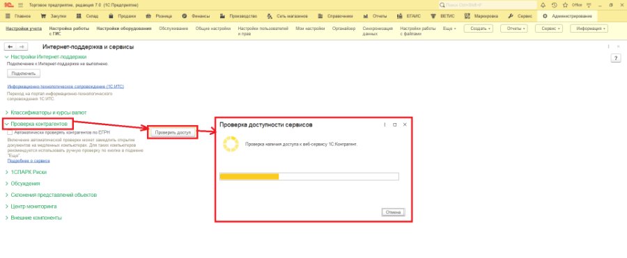The width and height of the screenshot is (627, 258).
Task: Go forward with right arrow button
Action: 22,47
